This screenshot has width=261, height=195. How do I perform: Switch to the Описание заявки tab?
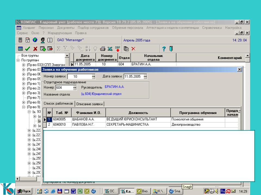click(89, 104)
